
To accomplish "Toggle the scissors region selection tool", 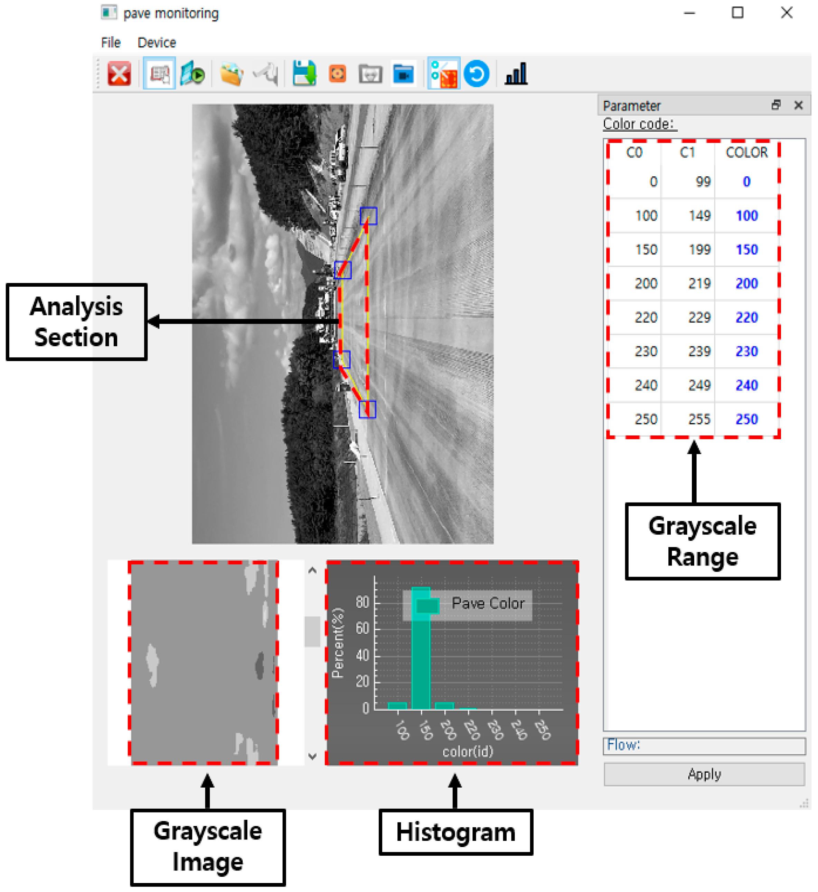I will [x=443, y=74].
